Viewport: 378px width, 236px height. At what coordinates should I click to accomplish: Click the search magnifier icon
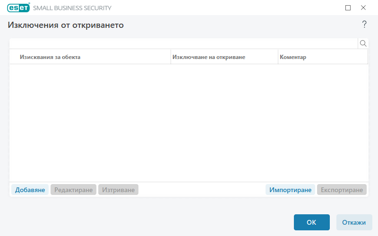pos(363,43)
